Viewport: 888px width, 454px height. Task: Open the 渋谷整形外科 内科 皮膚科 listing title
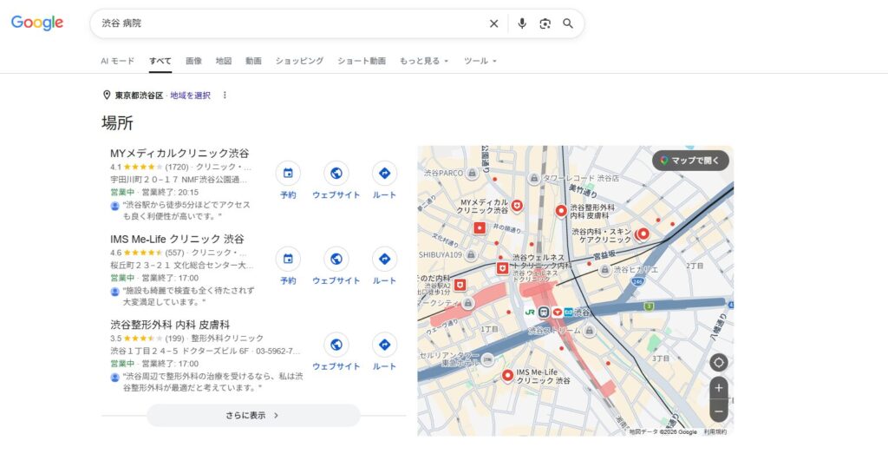point(170,325)
